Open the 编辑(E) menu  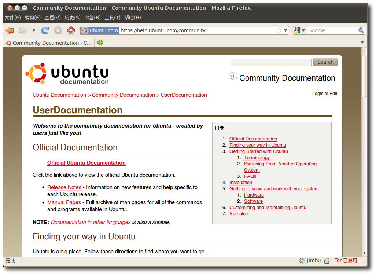pyautogui.click(x=33, y=18)
